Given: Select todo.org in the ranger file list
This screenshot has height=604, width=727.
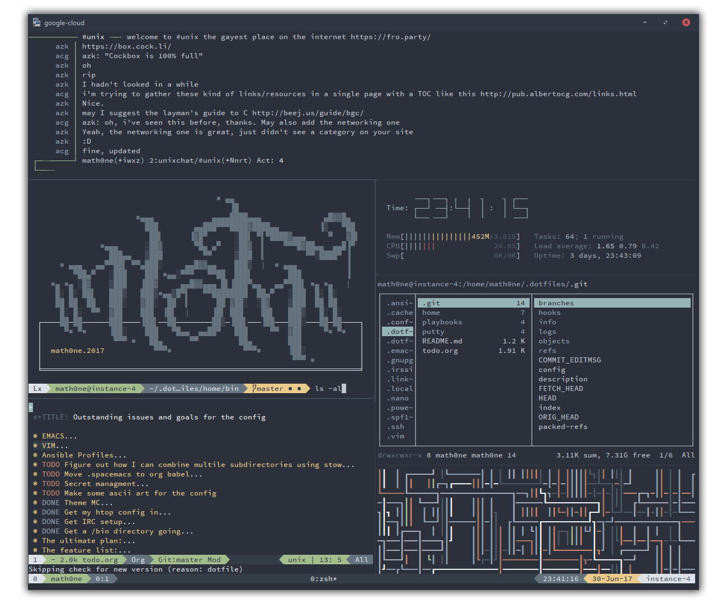Looking at the screenshot, I should pos(440,351).
